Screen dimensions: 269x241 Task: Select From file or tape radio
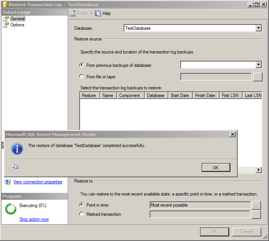82,76
